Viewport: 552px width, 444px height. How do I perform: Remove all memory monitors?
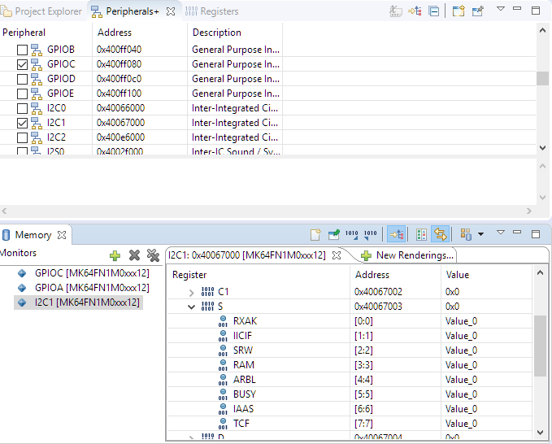pyautogui.click(x=152, y=255)
